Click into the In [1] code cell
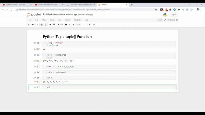205x115 pixels. pyautogui.click(x=109, y=44)
